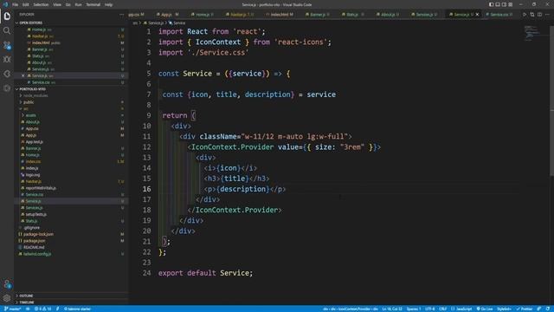The width and height of the screenshot is (554, 312).
Task: Open the Run and Debug view
Action: tap(7, 60)
